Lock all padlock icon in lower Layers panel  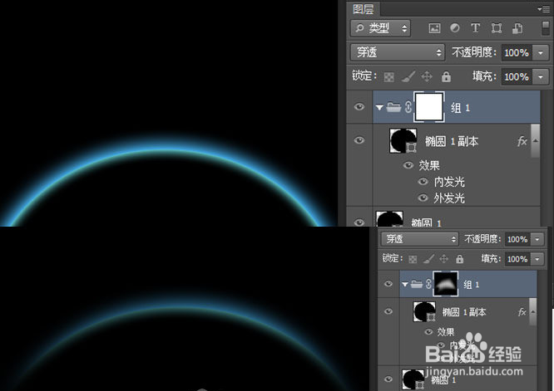pos(459,259)
